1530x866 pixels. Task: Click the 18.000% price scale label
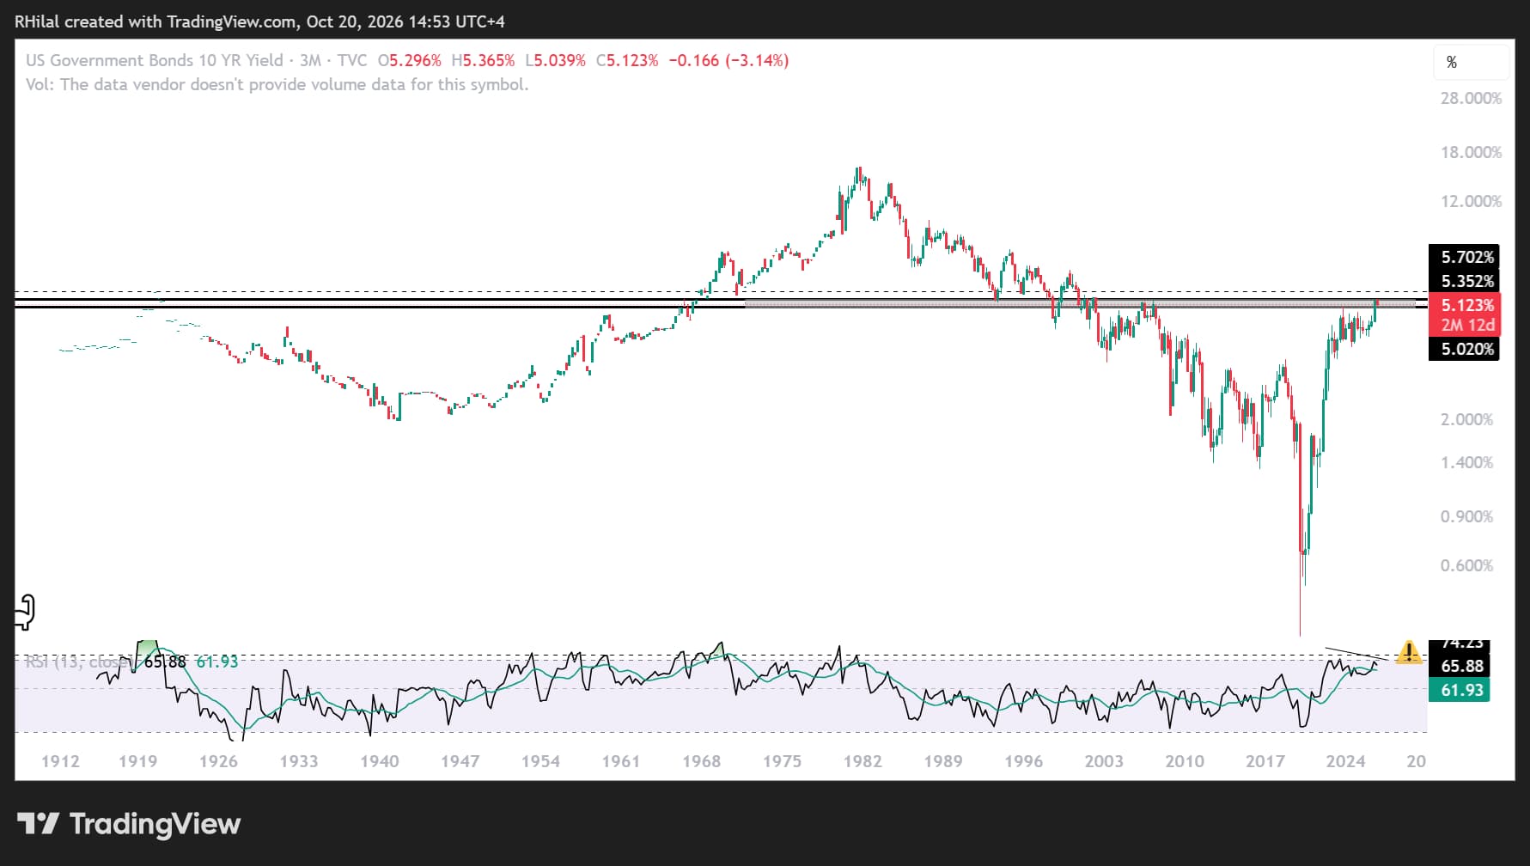pos(1471,152)
